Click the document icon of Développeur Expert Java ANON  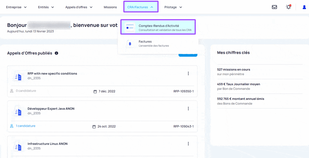pos(18,112)
